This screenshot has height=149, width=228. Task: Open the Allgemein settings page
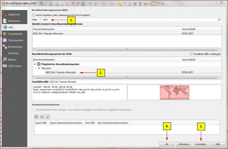[x=14, y=14]
